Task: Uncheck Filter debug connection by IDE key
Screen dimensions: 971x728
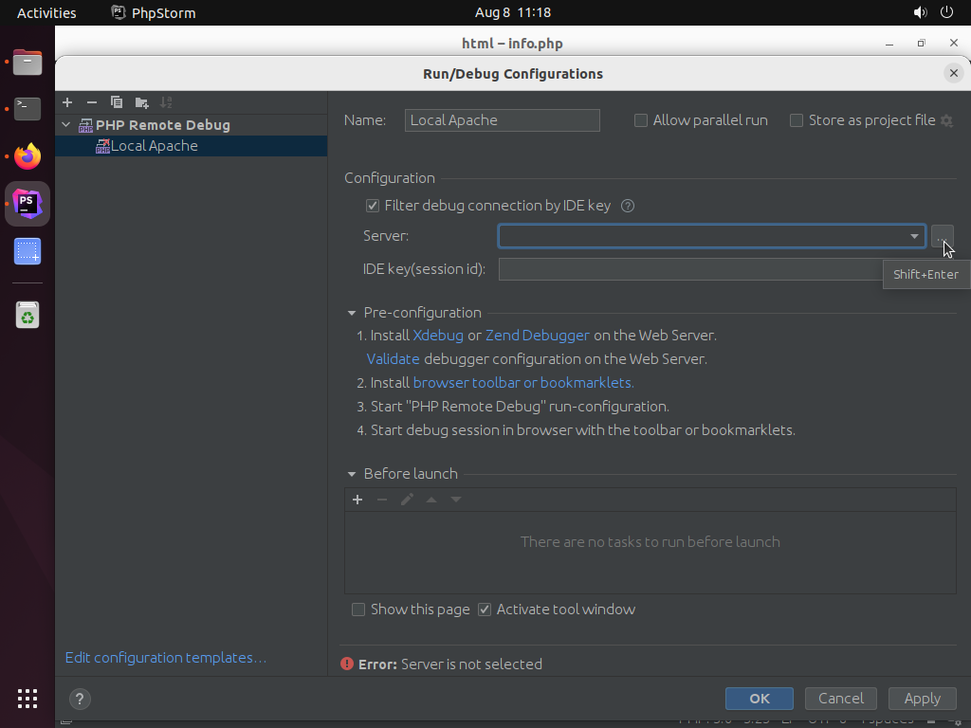Action: pos(372,206)
